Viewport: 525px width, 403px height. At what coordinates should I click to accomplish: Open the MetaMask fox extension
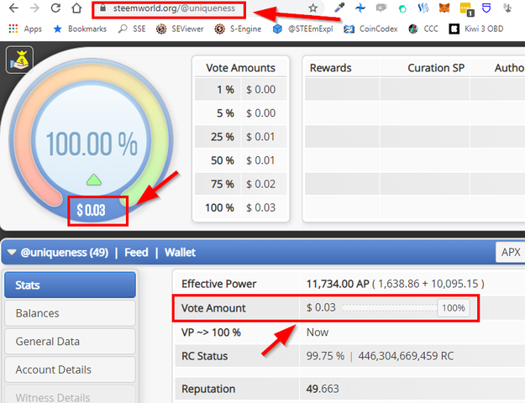point(444,8)
